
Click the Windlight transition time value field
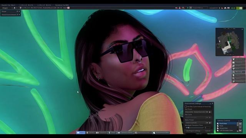coord(207,128)
